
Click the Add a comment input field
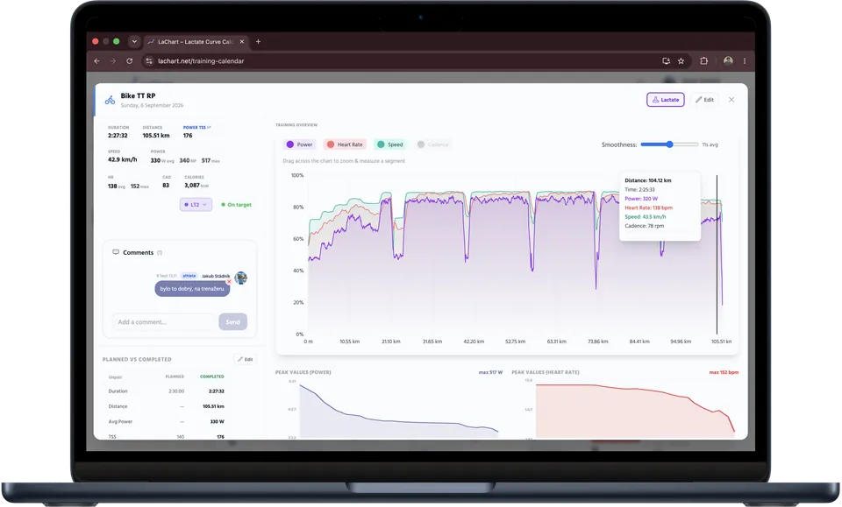(163, 322)
